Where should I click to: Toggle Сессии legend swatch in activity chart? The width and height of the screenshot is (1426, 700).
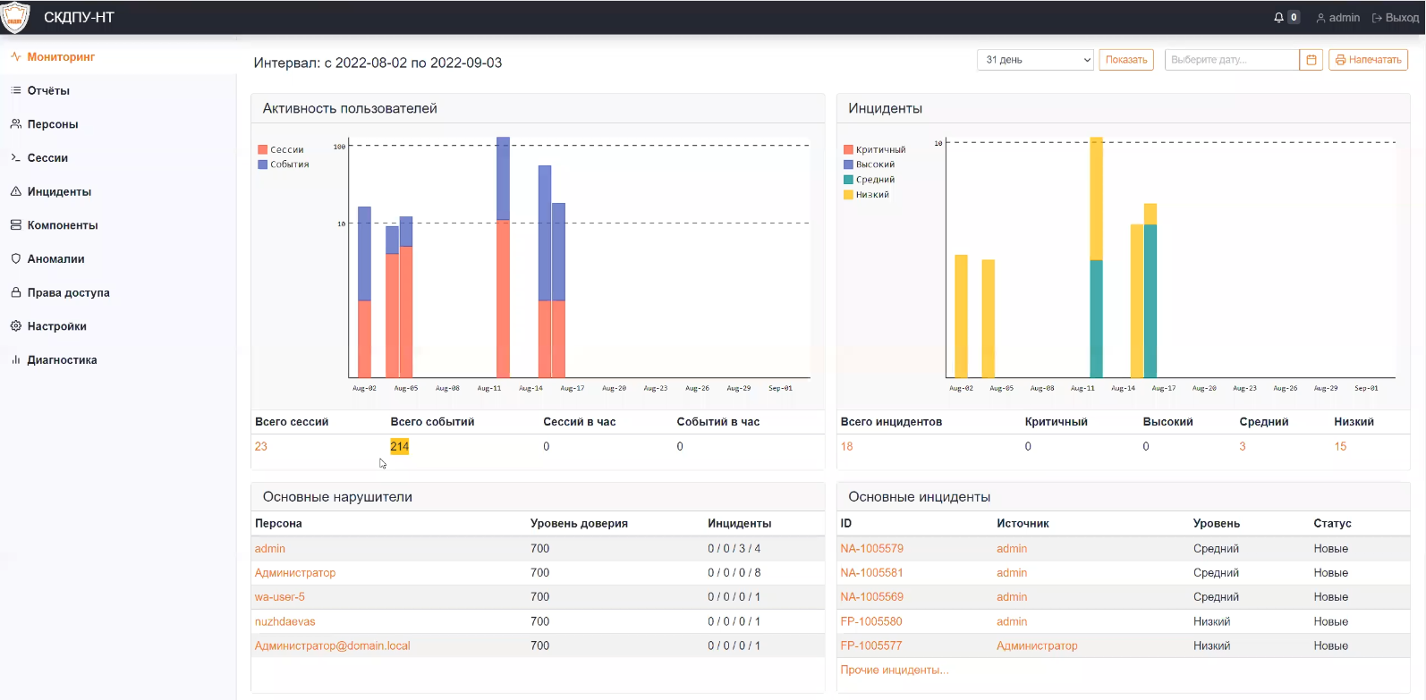click(x=263, y=149)
